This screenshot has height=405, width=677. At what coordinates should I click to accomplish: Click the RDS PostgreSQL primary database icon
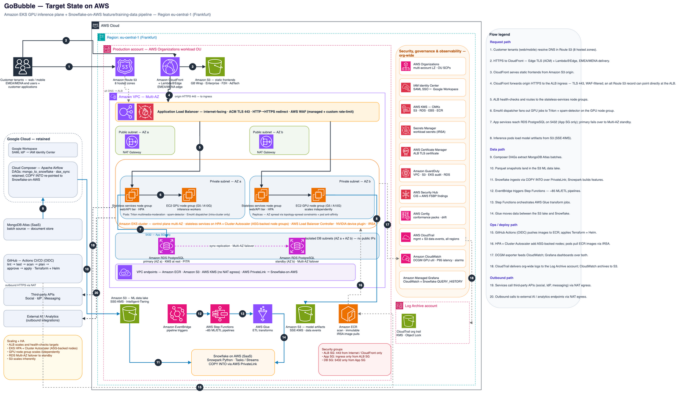tap(166, 246)
